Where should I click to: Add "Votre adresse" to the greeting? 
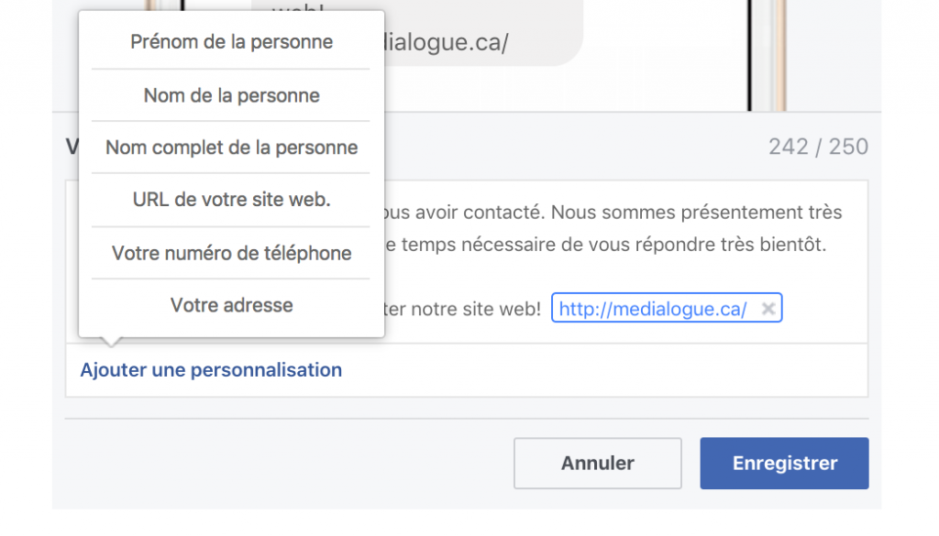tap(229, 305)
